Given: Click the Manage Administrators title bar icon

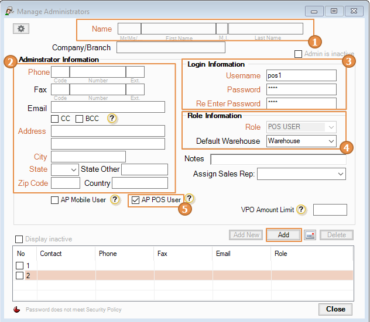Looking at the screenshot, I should (x=9, y=11).
